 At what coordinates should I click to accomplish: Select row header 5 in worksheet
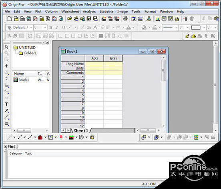[73, 95]
